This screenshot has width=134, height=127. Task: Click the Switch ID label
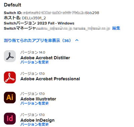coord(13,13)
